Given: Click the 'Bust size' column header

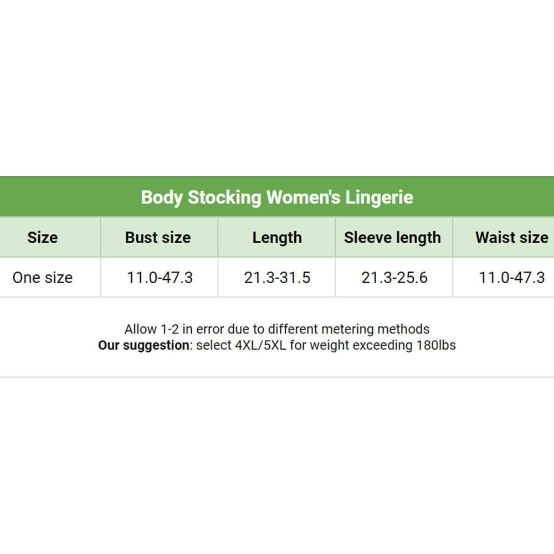Looking at the screenshot, I should 158,238.
